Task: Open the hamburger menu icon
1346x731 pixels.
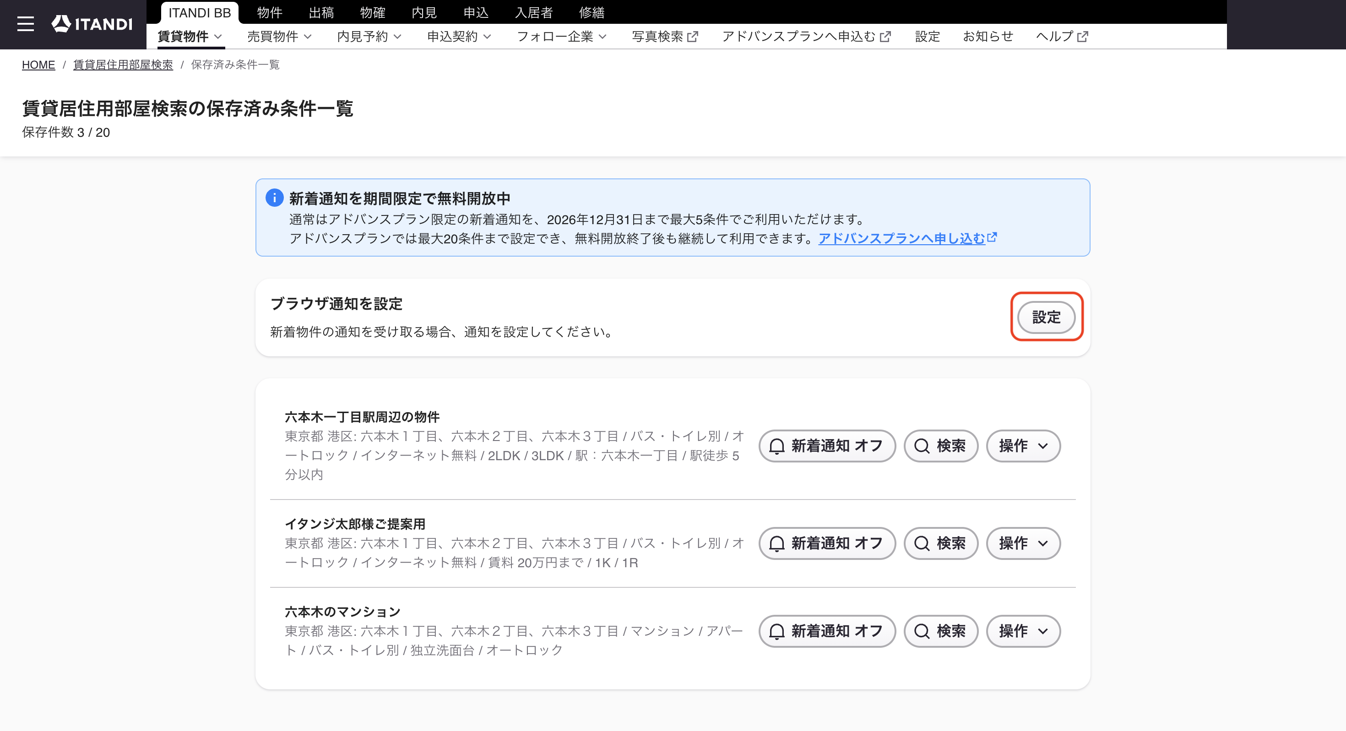Action: click(25, 24)
